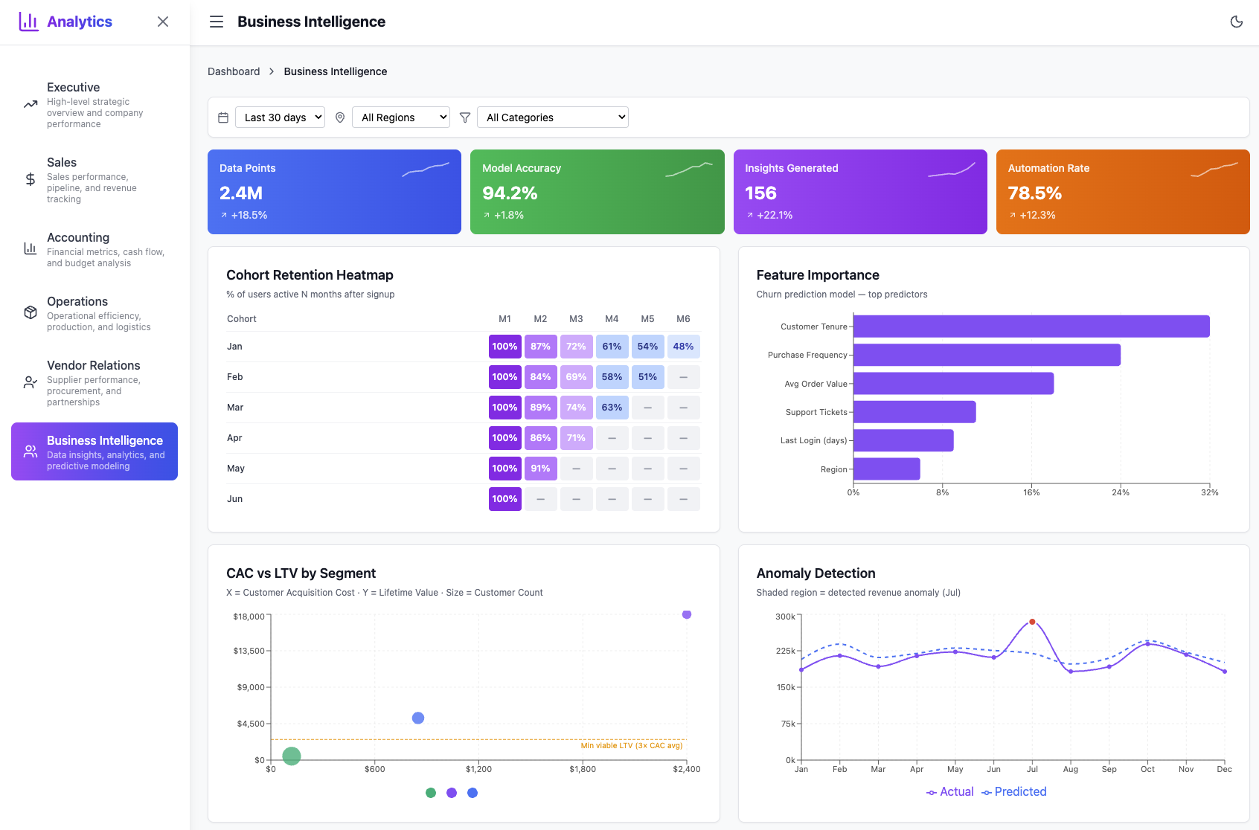The image size is (1259, 830).
Task: Open the All Categories dropdown
Action: [553, 118]
